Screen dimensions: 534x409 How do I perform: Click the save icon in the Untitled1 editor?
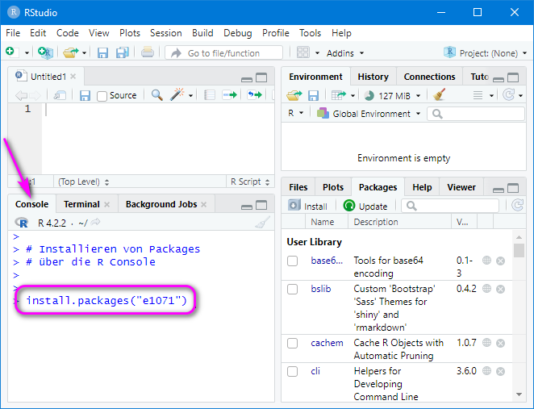click(85, 95)
